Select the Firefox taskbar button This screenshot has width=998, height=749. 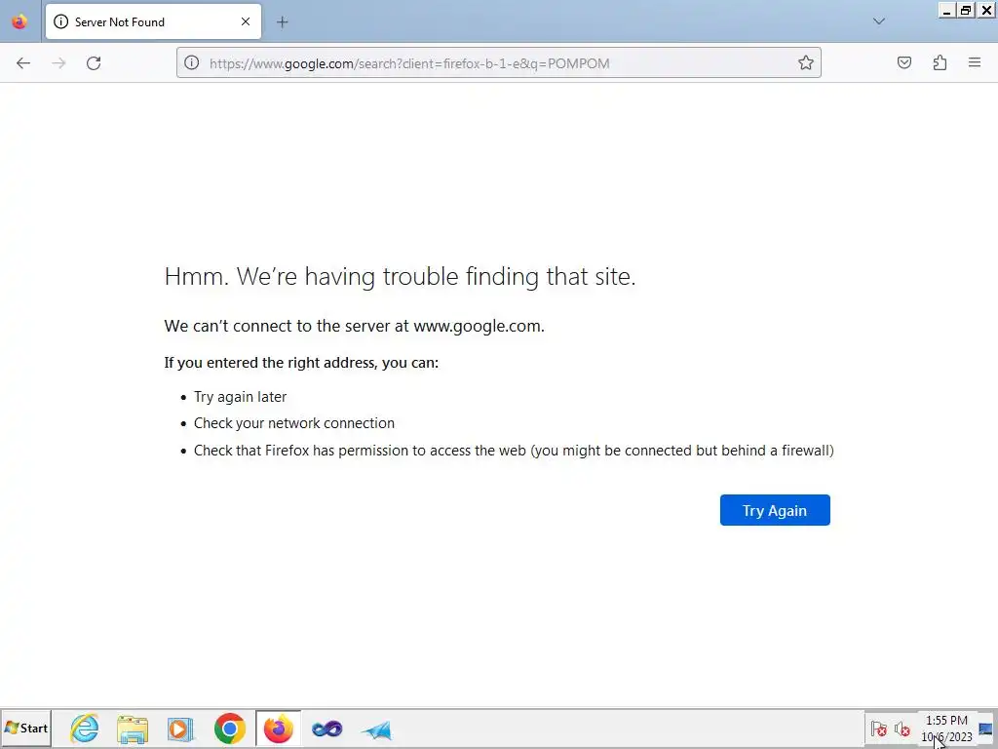click(278, 729)
